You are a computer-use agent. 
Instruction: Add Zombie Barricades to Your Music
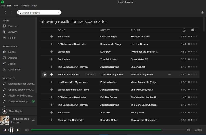(x=52, y=74)
